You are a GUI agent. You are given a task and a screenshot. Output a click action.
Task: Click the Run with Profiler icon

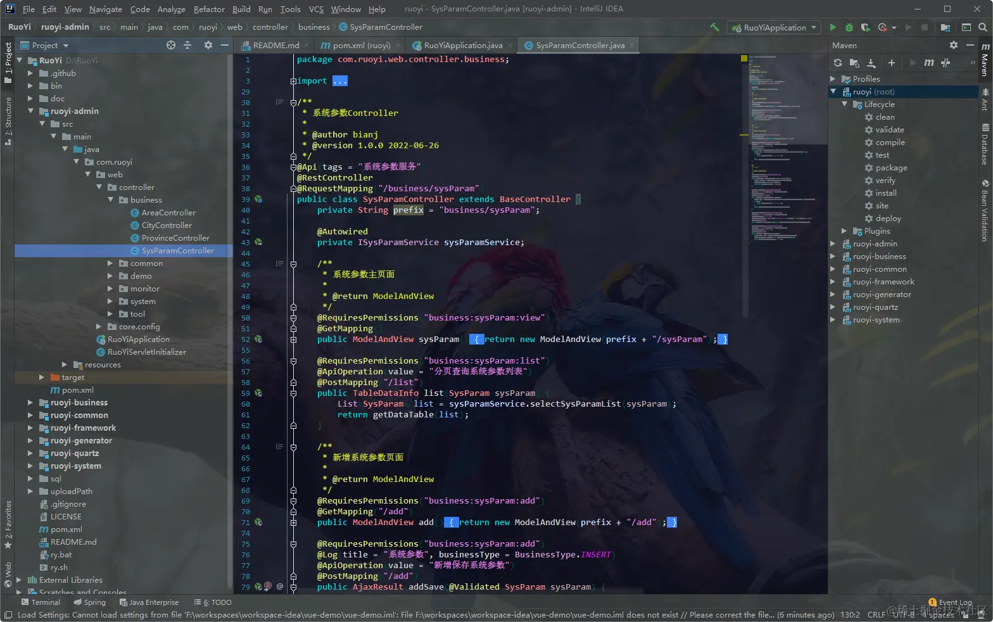[x=883, y=27]
